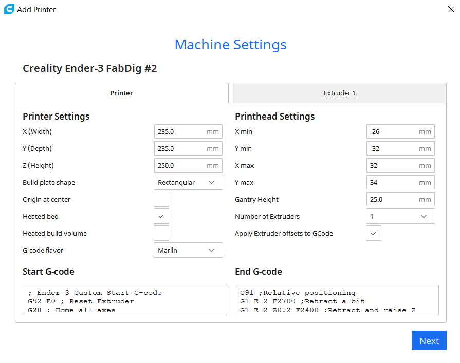Click the Apply Extruder offsets to GCode label

click(284, 234)
